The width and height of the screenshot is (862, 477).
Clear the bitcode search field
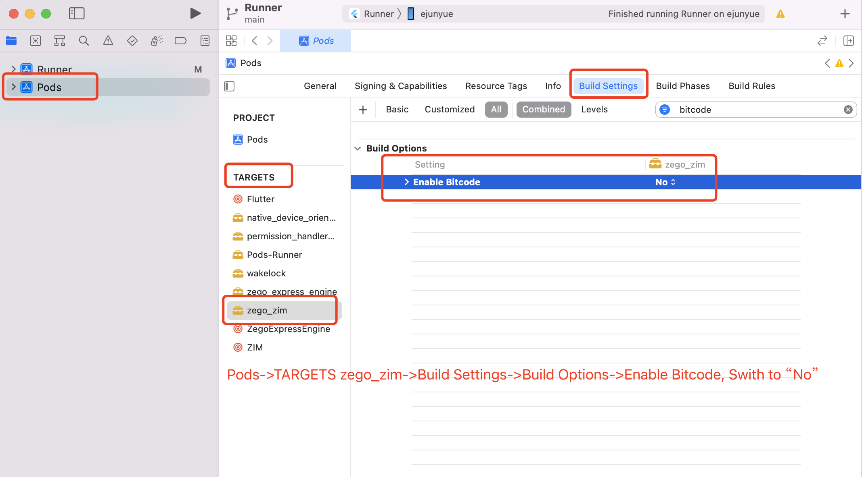848,110
